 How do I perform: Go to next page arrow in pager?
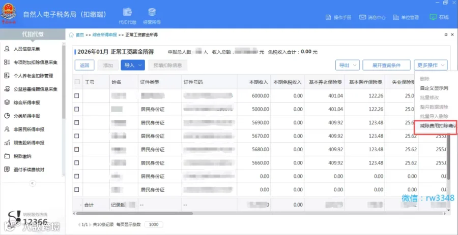[x=90, y=224]
